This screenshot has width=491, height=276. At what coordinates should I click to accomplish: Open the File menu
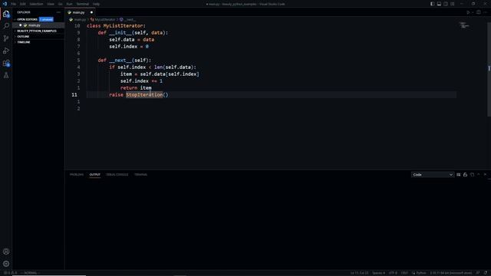click(14, 4)
